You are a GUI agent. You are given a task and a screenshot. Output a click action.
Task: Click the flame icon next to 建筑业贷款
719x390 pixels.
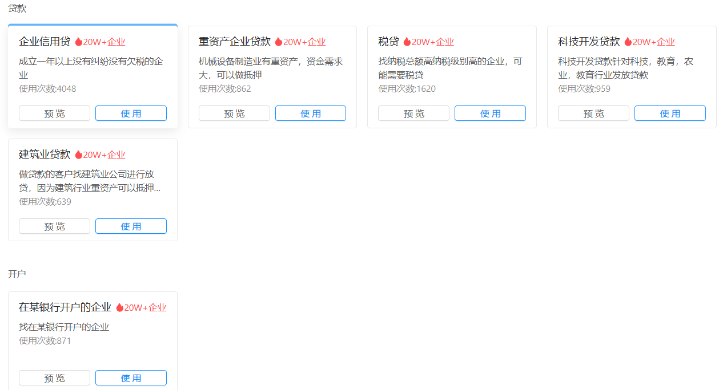[79, 155]
